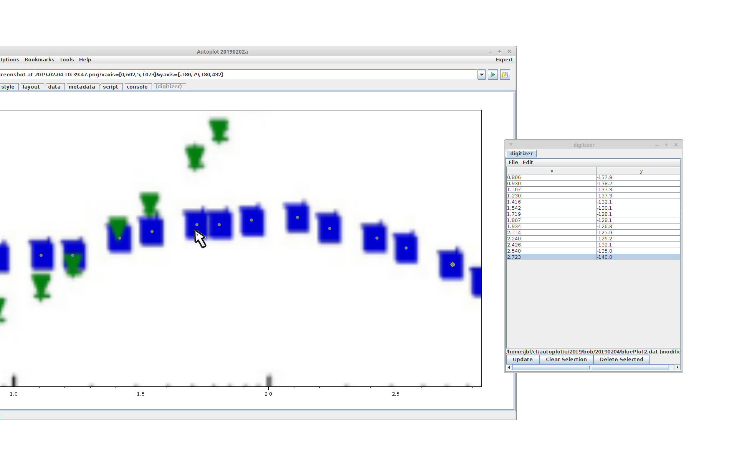737x460 pixels.
Task: Click the bluePlot2.dat file path label
Action: [x=593, y=352]
